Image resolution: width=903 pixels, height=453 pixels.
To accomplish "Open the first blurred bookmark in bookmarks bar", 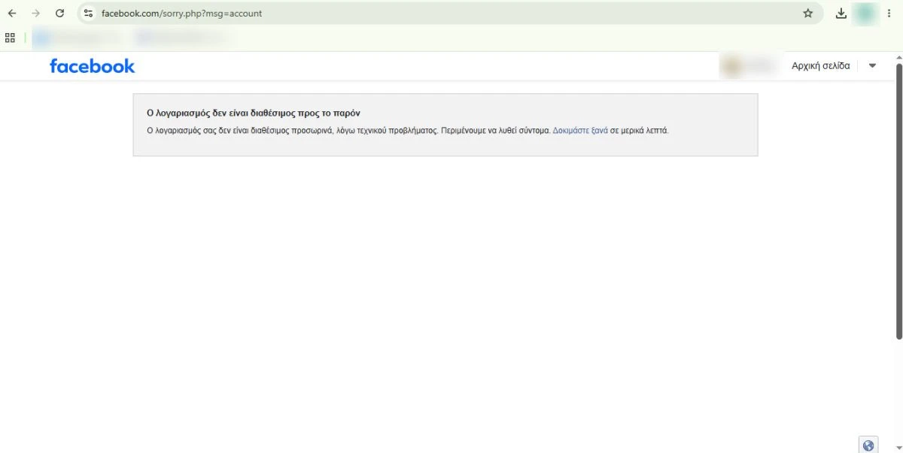I will pyautogui.click(x=75, y=37).
